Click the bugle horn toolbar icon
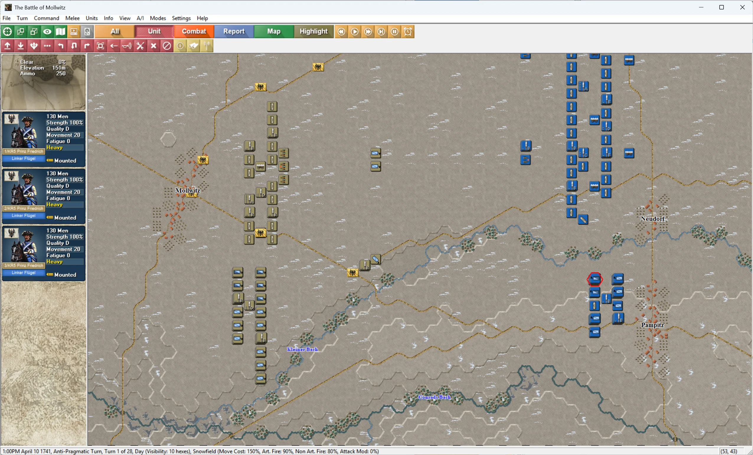 [x=127, y=46]
